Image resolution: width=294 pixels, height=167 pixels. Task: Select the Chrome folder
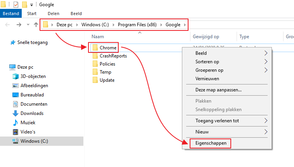(108, 48)
